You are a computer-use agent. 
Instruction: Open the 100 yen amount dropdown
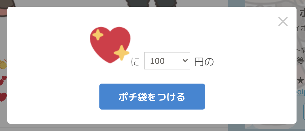tap(167, 61)
